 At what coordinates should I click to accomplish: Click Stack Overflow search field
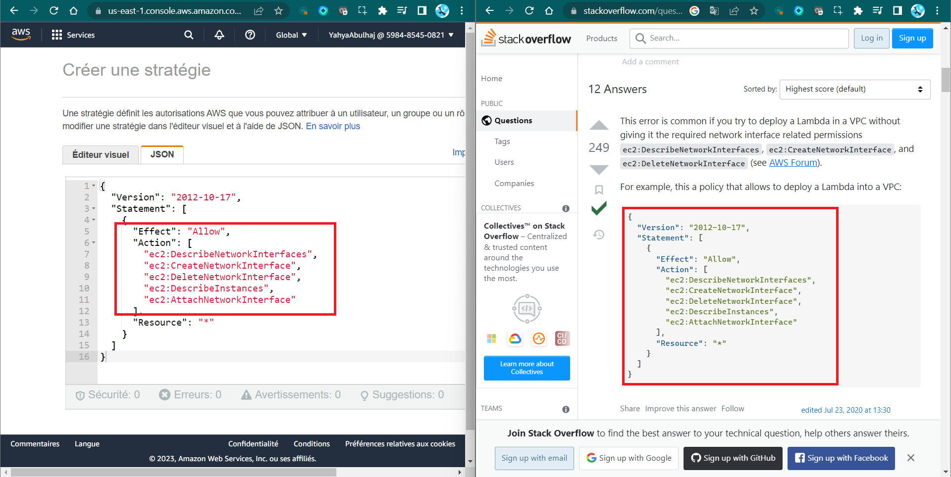point(740,38)
